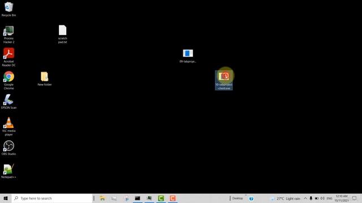Click the microphone tray icon
Viewport: 362px width, 203px height.
(x=311, y=198)
